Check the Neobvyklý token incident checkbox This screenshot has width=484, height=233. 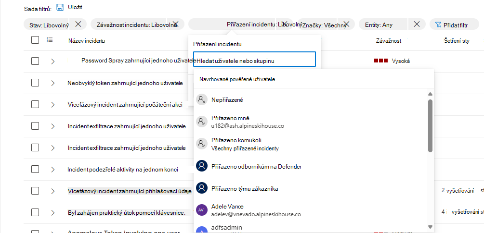(35, 83)
